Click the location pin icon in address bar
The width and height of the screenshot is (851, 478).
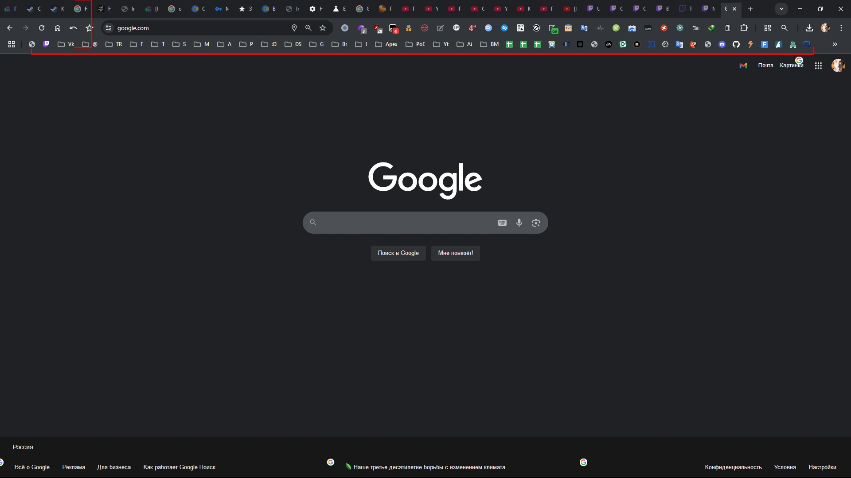294,28
